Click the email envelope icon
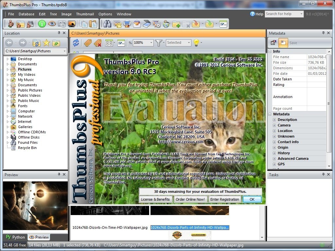 click(137, 24)
